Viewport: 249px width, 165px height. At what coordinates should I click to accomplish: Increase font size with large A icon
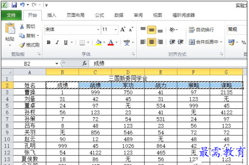[123, 29]
